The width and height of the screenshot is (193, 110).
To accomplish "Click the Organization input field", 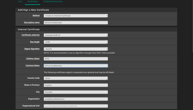I will (x=76, y=99).
